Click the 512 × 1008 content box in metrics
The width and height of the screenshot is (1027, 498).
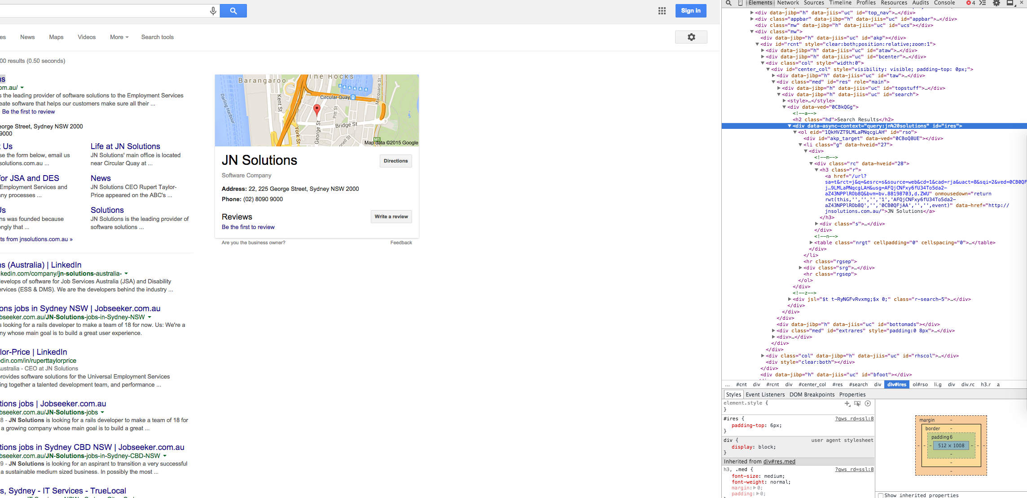[951, 446]
